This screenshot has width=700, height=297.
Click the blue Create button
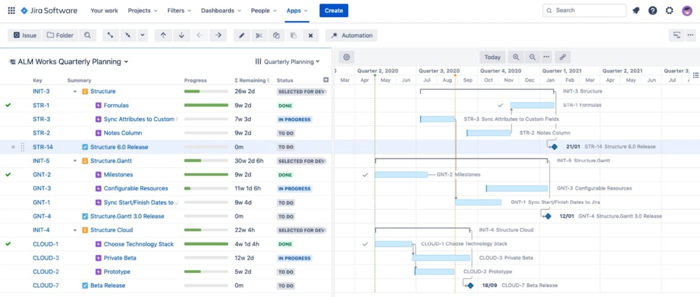click(x=333, y=10)
